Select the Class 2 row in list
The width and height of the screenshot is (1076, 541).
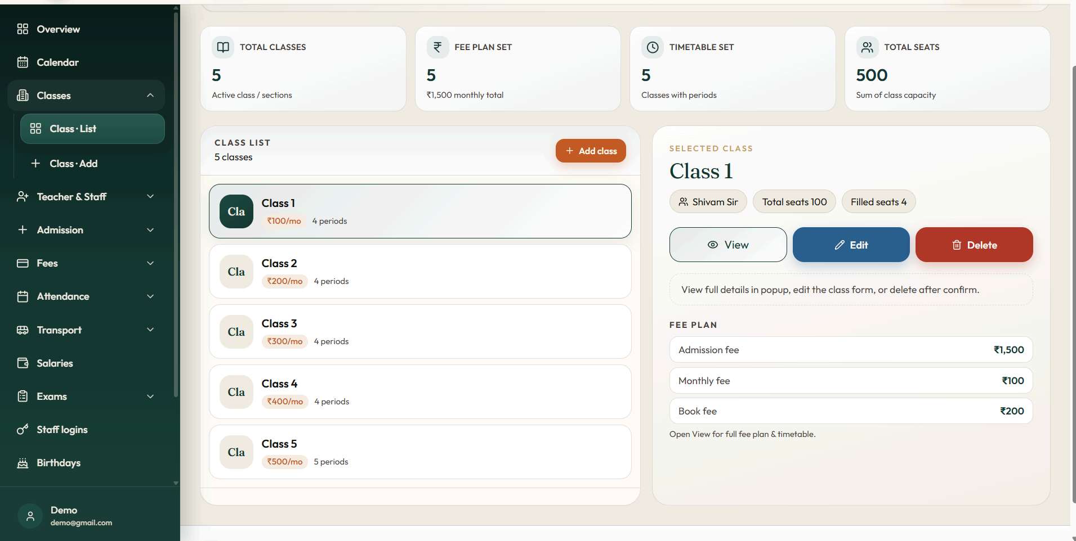[420, 271]
